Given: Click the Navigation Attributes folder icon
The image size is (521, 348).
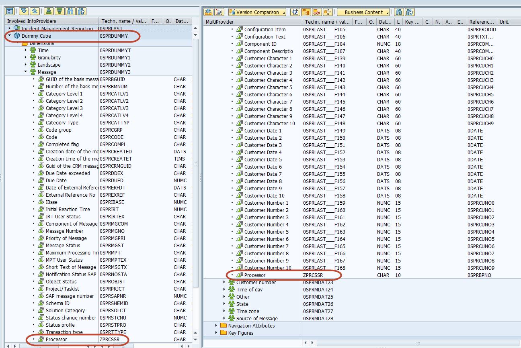Looking at the screenshot, I should click(x=224, y=326).
